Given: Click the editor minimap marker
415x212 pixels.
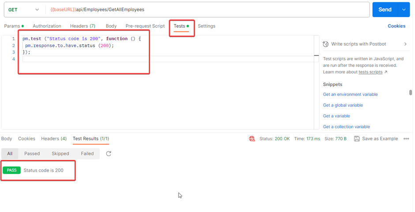Looking at the screenshot, I should [316, 56].
